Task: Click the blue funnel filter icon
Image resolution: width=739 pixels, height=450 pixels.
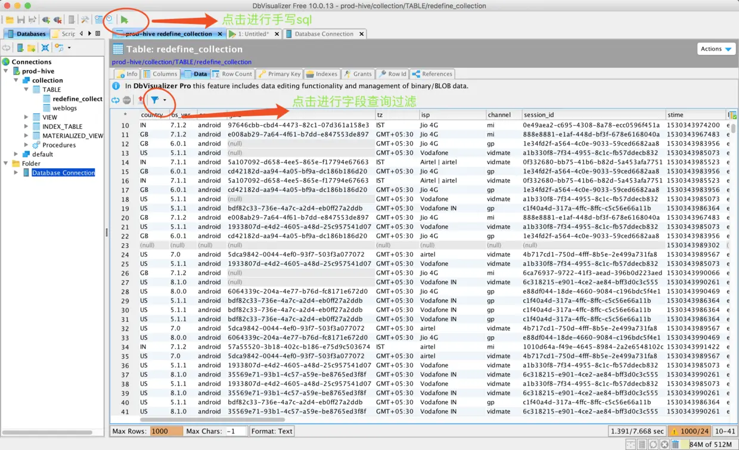Action: pos(154,100)
